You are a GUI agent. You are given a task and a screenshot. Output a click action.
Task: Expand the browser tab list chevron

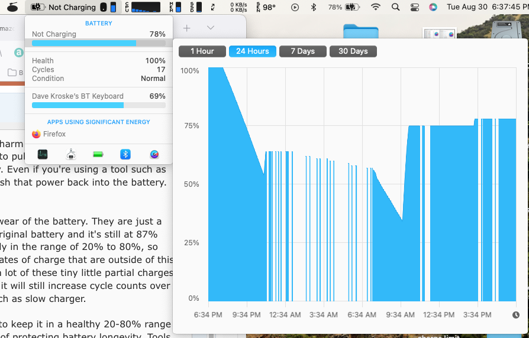211,28
